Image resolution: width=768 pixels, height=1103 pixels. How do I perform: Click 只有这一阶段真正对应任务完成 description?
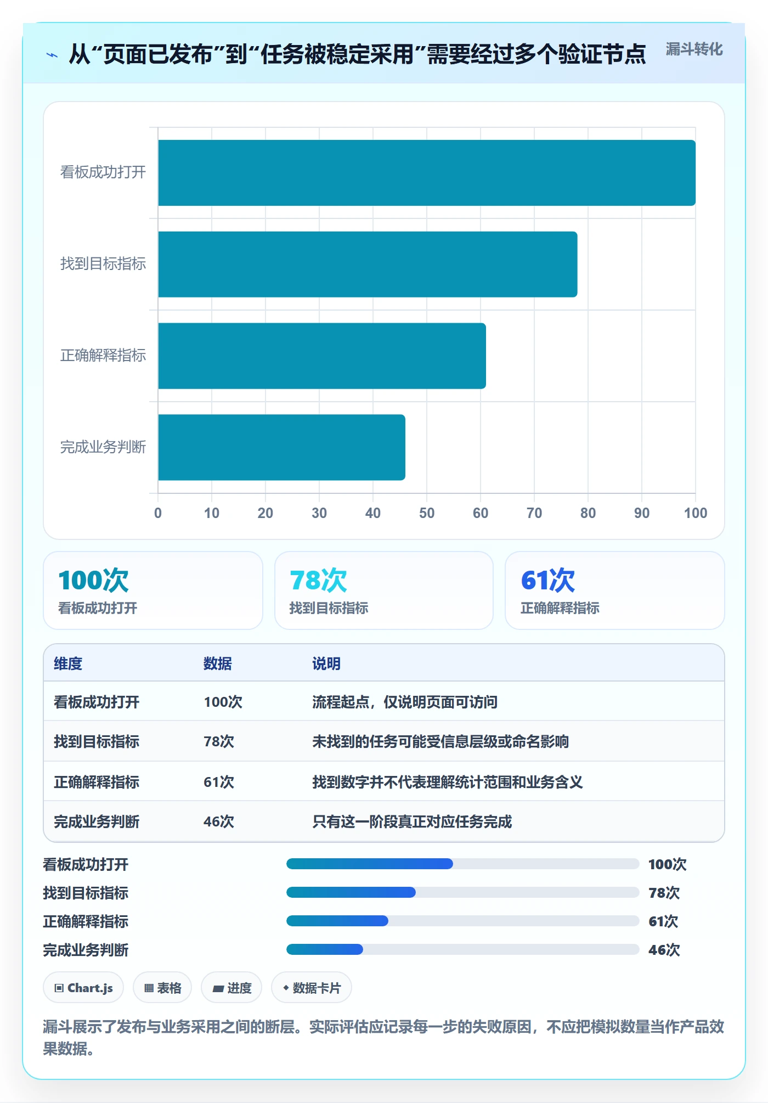412,821
